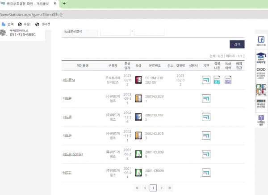Open the 등급이력 icon for 레드문M
Screen dimensions: 268x195
coord(228,80)
